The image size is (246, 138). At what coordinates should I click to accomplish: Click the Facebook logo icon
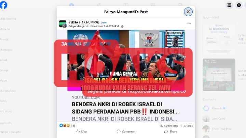coord(3,5)
